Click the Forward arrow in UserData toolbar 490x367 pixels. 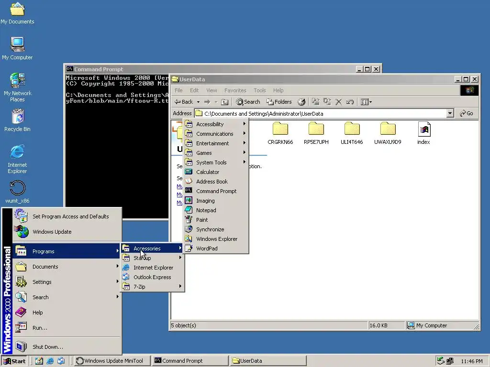(207, 102)
